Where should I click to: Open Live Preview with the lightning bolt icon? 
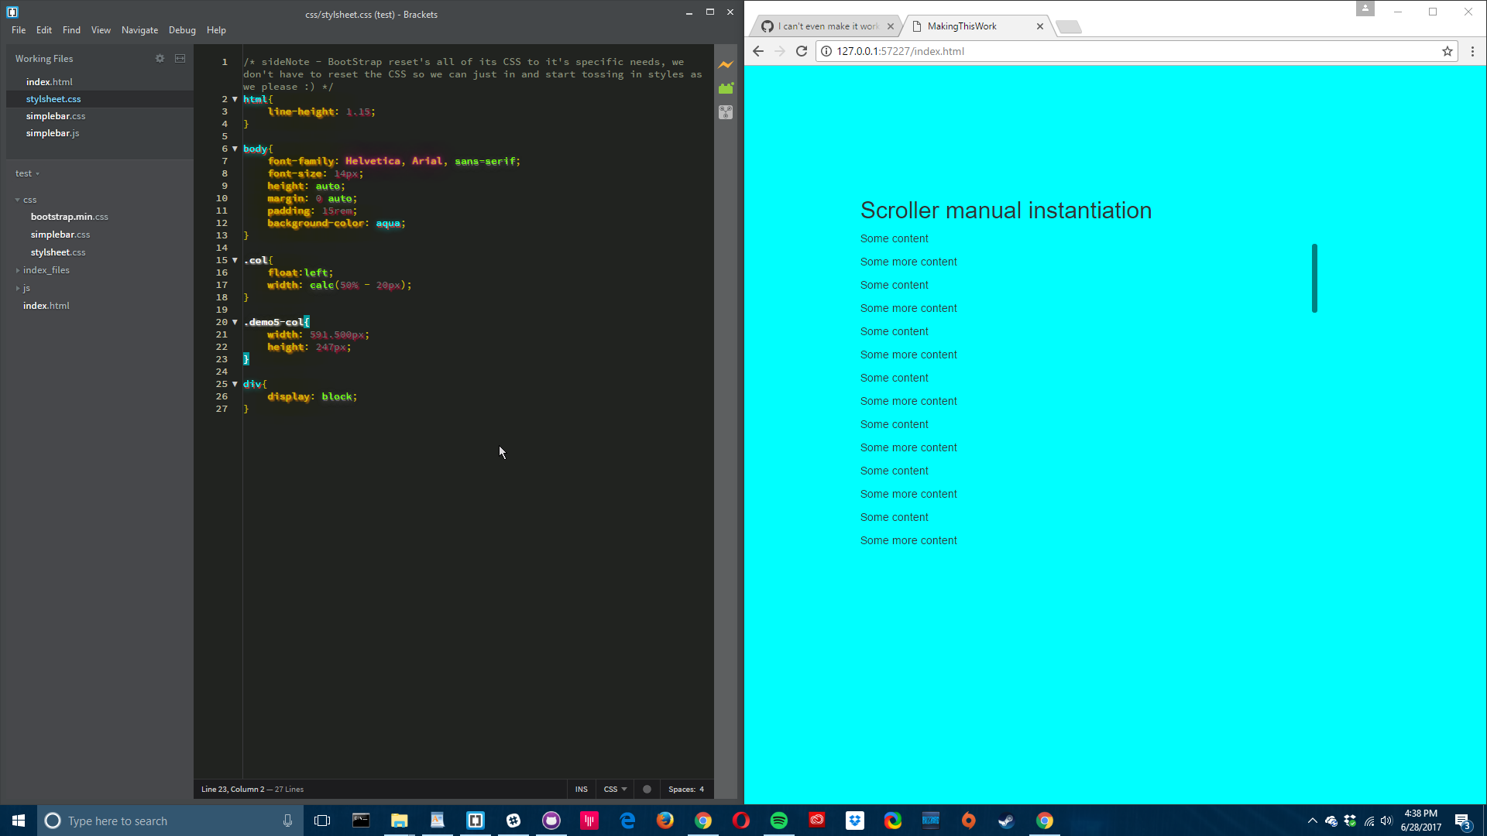726,65
